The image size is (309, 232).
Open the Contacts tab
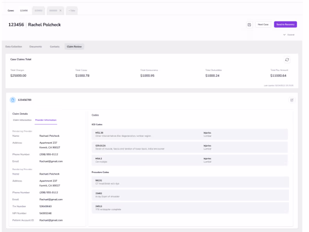54,47
